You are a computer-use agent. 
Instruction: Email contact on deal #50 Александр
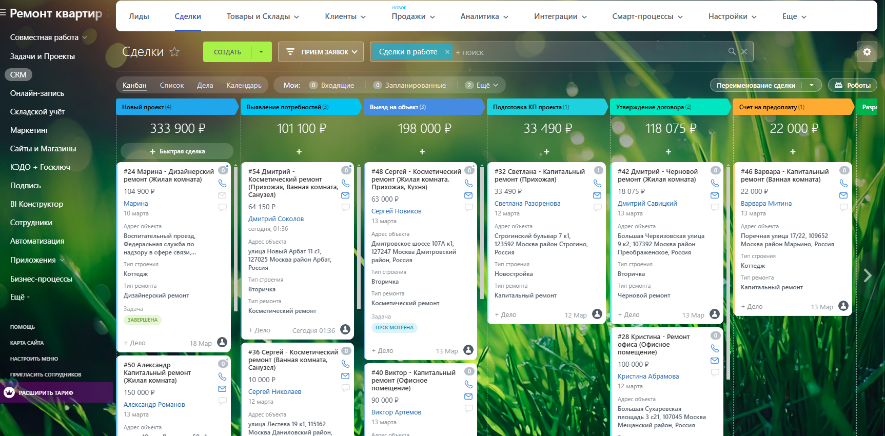click(x=222, y=389)
